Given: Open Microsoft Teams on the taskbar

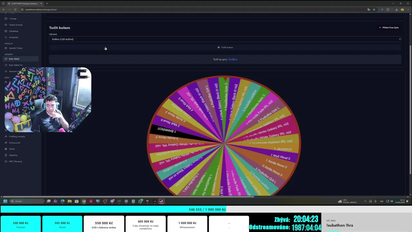Looking at the screenshot, I should pyautogui.click(x=55, y=201).
